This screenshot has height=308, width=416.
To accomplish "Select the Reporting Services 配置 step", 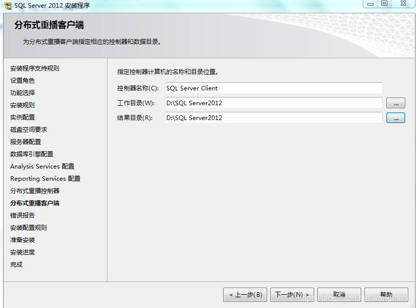I will pyautogui.click(x=45, y=178).
